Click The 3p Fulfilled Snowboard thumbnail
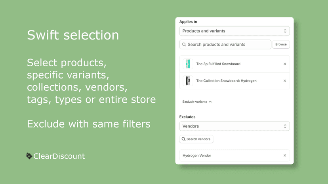The width and height of the screenshot is (328, 184). [x=188, y=64]
